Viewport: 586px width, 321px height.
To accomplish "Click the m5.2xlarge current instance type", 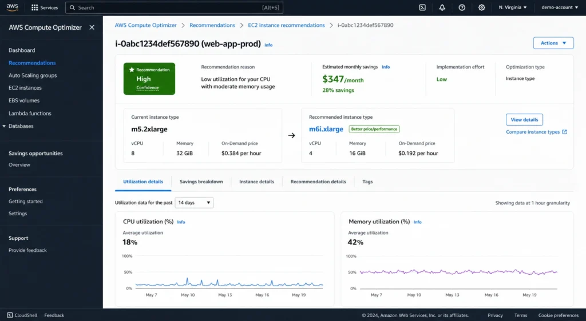I will pyautogui.click(x=149, y=129).
